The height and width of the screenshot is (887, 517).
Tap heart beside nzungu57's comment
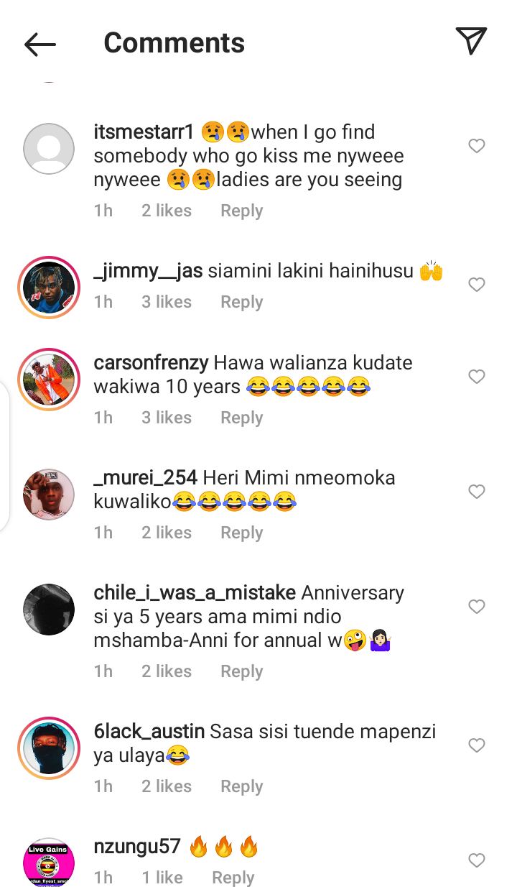point(477,860)
